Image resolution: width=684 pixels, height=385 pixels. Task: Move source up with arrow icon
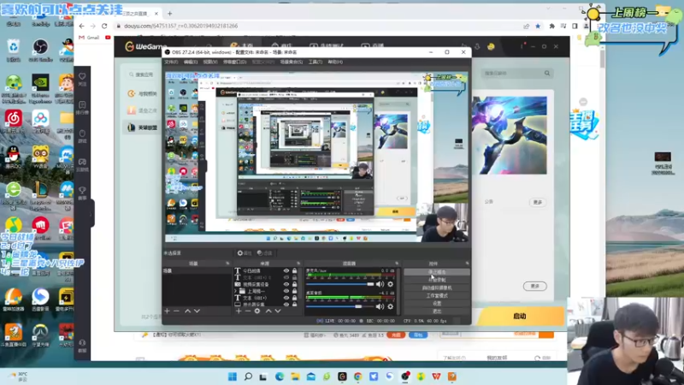[x=268, y=311]
